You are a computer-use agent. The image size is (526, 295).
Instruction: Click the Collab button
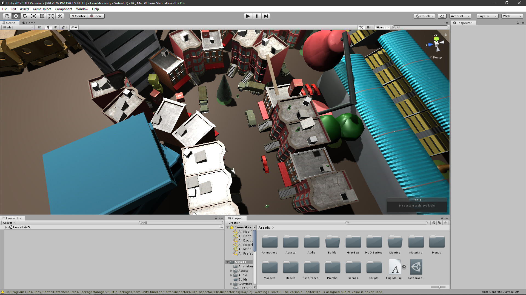coord(424,16)
